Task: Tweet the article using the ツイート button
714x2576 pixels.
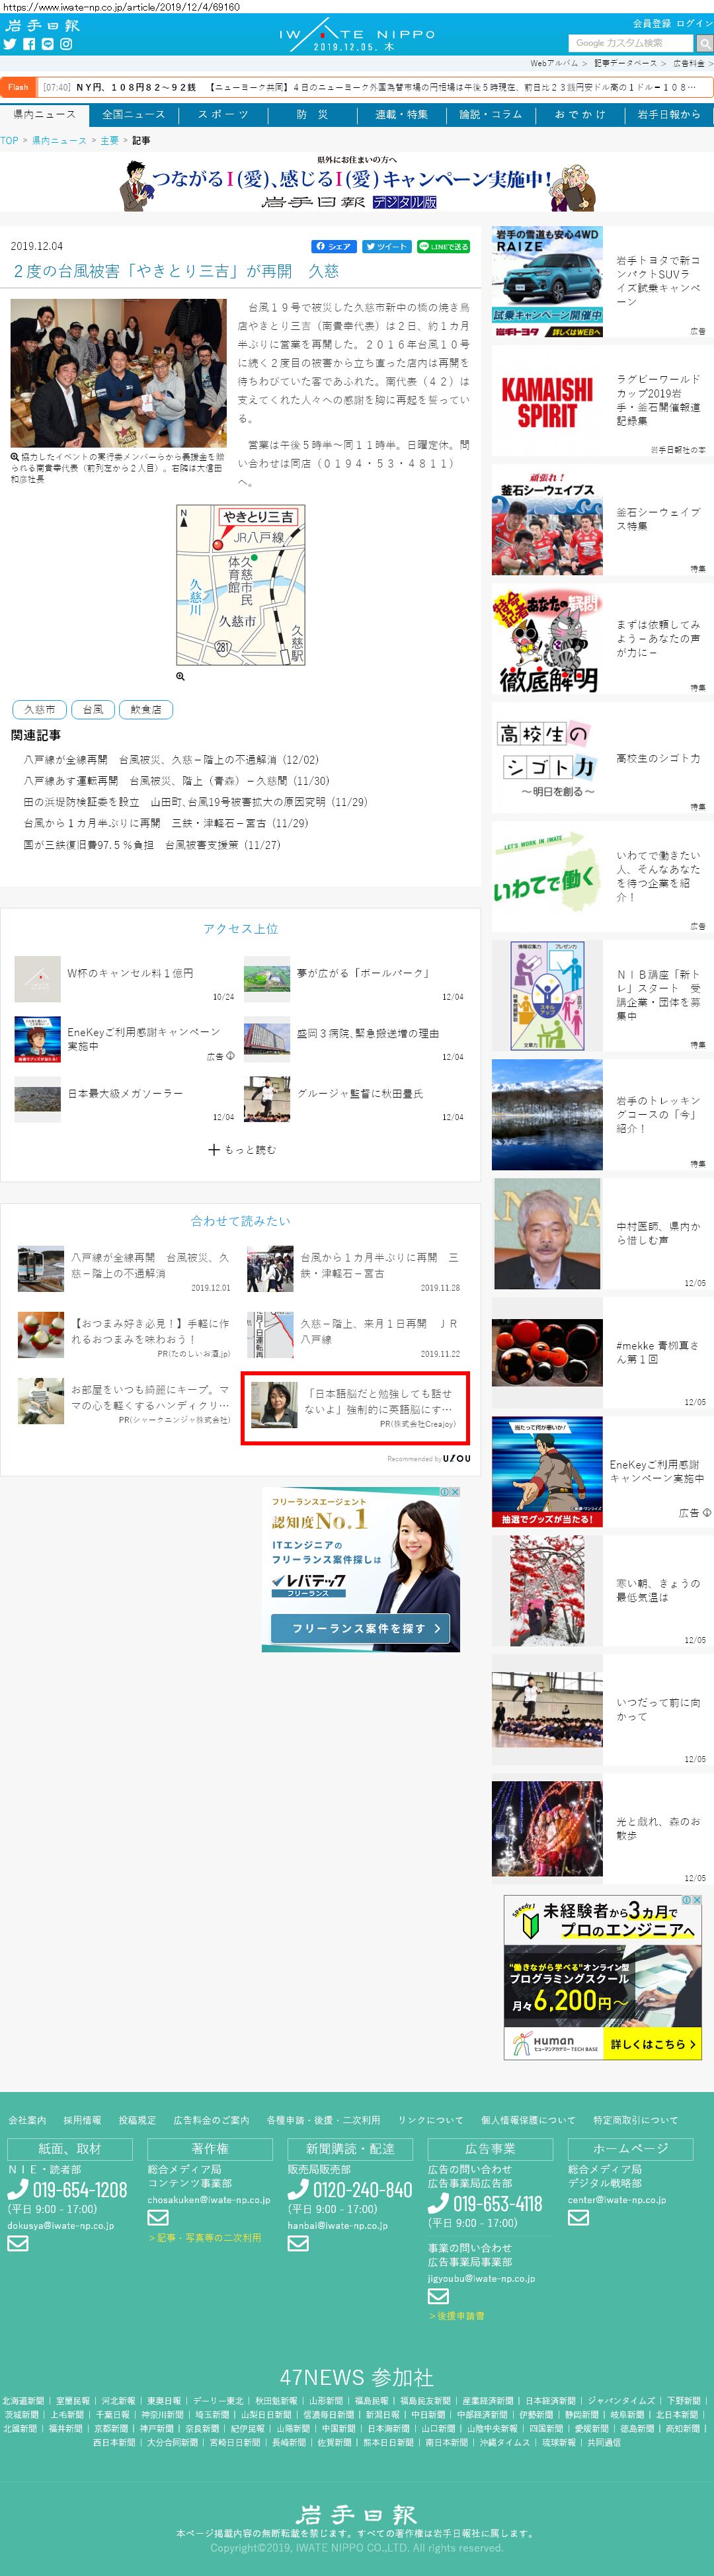Action: (x=386, y=246)
